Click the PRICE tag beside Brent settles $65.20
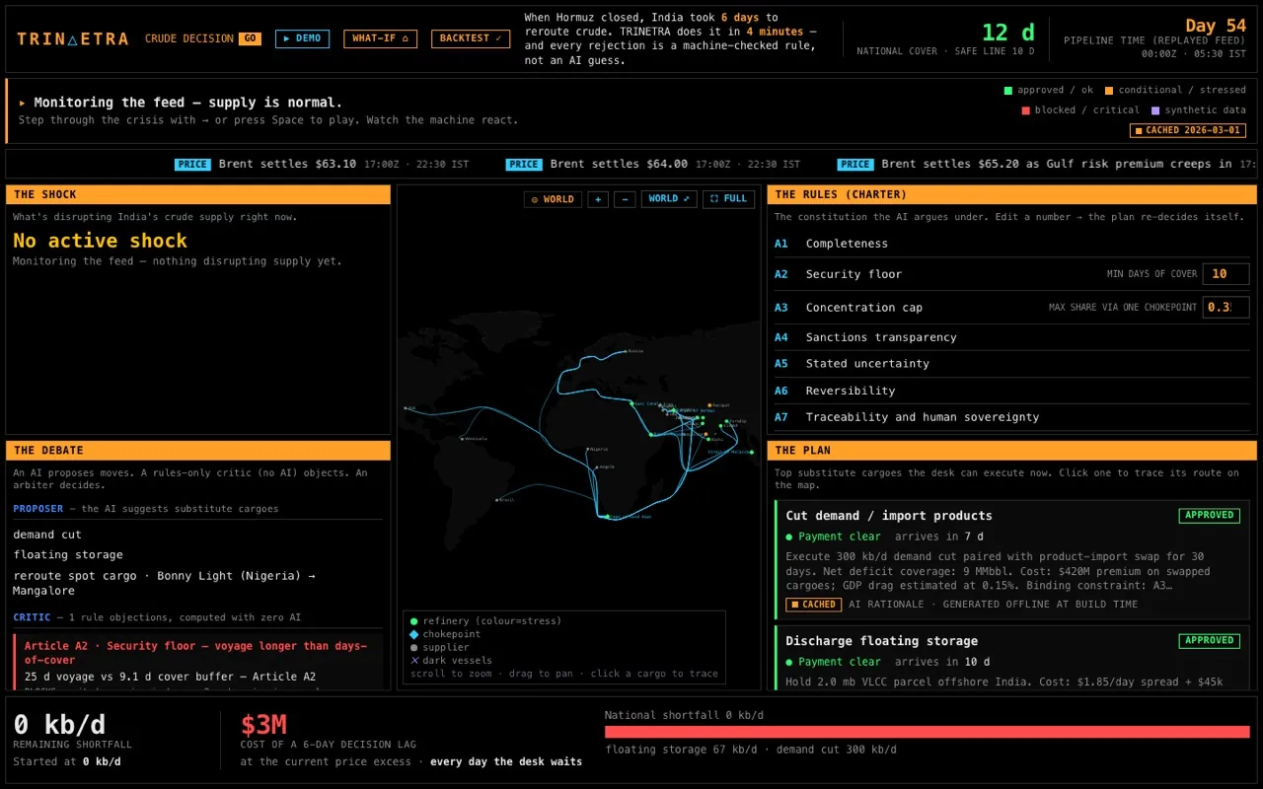Viewport: 1263px width, 789px height. tap(855, 165)
